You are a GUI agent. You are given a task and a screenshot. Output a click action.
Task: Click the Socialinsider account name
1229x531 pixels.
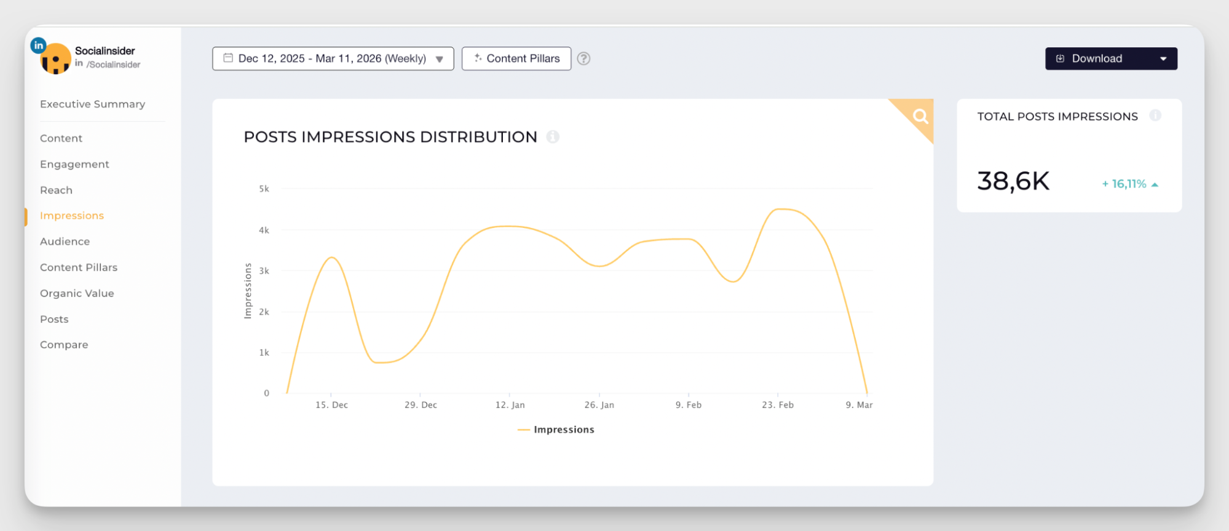tap(105, 51)
